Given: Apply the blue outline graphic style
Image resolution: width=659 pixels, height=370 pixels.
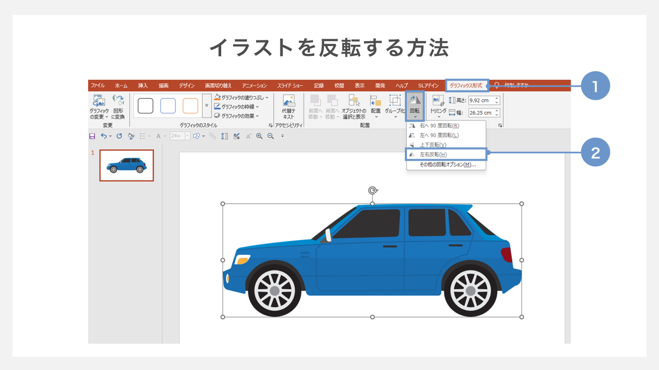Looking at the screenshot, I should point(168,106).
